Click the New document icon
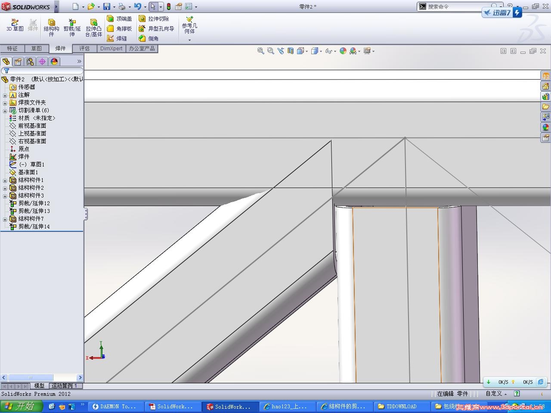The width and height of the screenshot is (551, 413). [x=76, y=6]
